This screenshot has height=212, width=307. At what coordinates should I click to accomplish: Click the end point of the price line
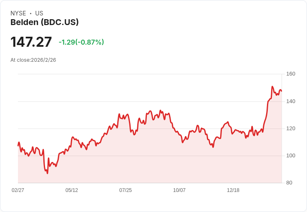coord(282,91)
